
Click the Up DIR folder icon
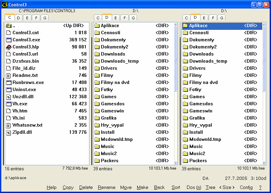click(9, 26)
